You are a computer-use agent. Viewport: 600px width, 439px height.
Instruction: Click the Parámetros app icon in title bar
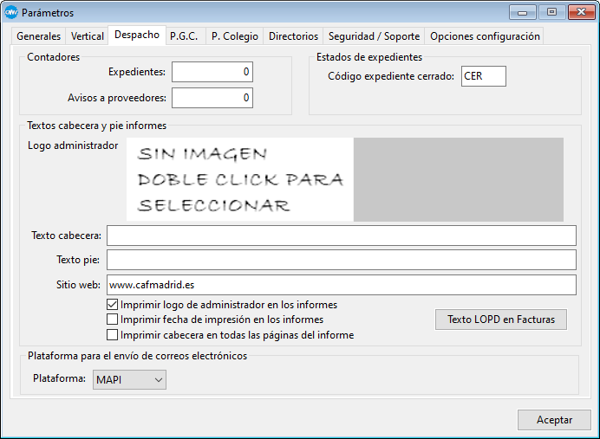11,13
